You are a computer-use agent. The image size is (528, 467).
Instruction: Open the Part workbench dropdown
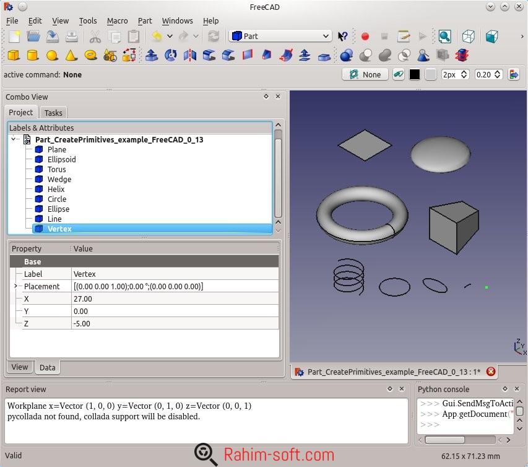coord(280,37)
